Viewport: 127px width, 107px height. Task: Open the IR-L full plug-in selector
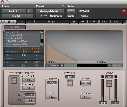pos(17,16)
